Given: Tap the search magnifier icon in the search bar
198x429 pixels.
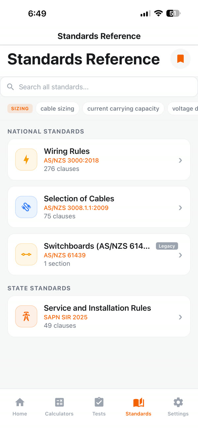Looking at the screenshot, I should [10, 87].
